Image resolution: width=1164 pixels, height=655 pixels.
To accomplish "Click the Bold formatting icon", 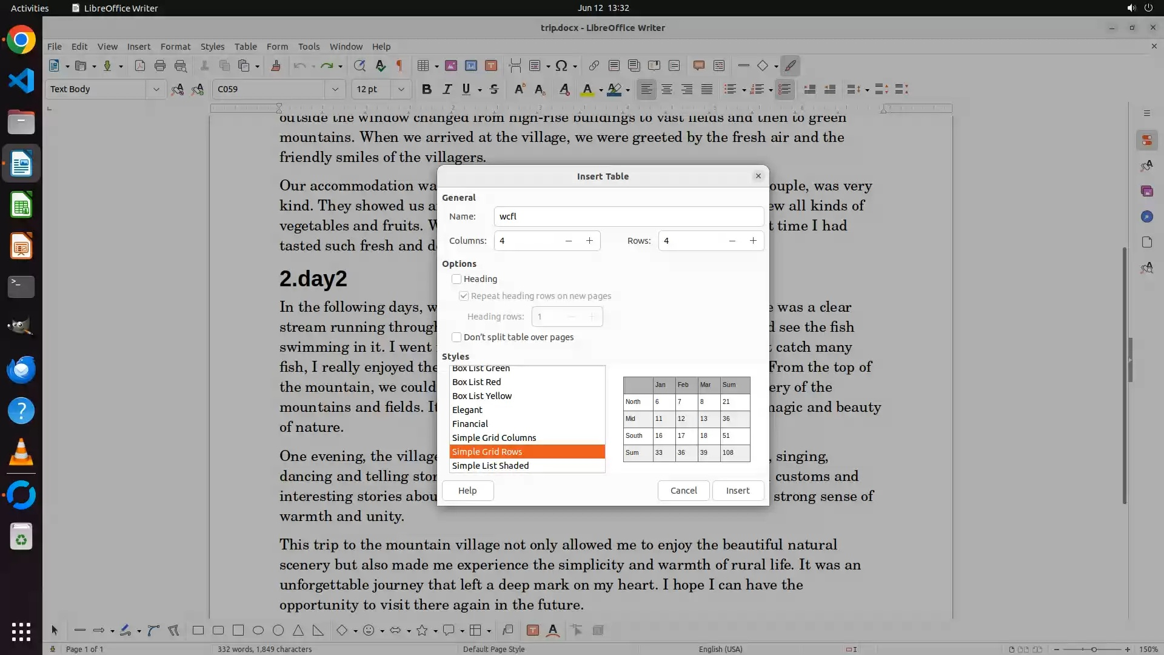I will [426, 89].
